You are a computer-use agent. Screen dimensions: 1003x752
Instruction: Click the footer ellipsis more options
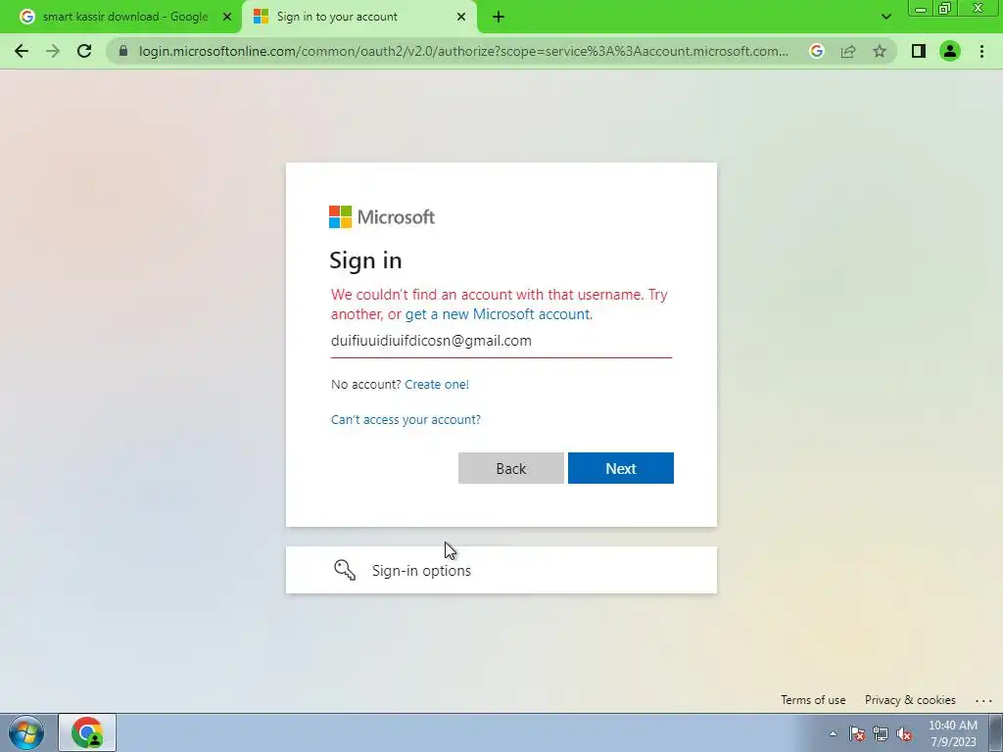[983, 700]
